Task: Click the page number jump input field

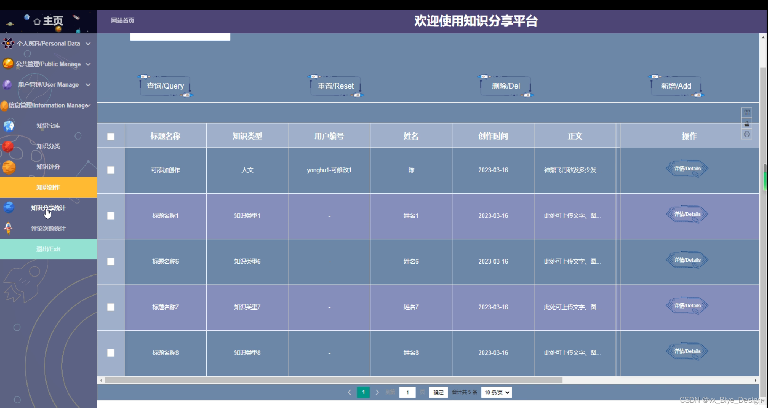Action: click(x=407, y=392)
